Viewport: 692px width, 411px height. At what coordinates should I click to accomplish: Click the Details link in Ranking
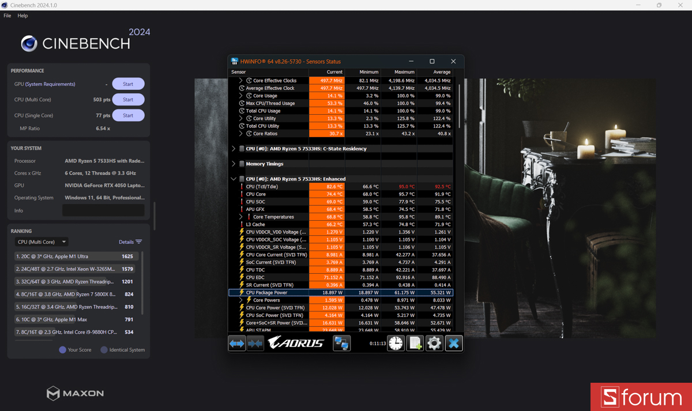126,242
